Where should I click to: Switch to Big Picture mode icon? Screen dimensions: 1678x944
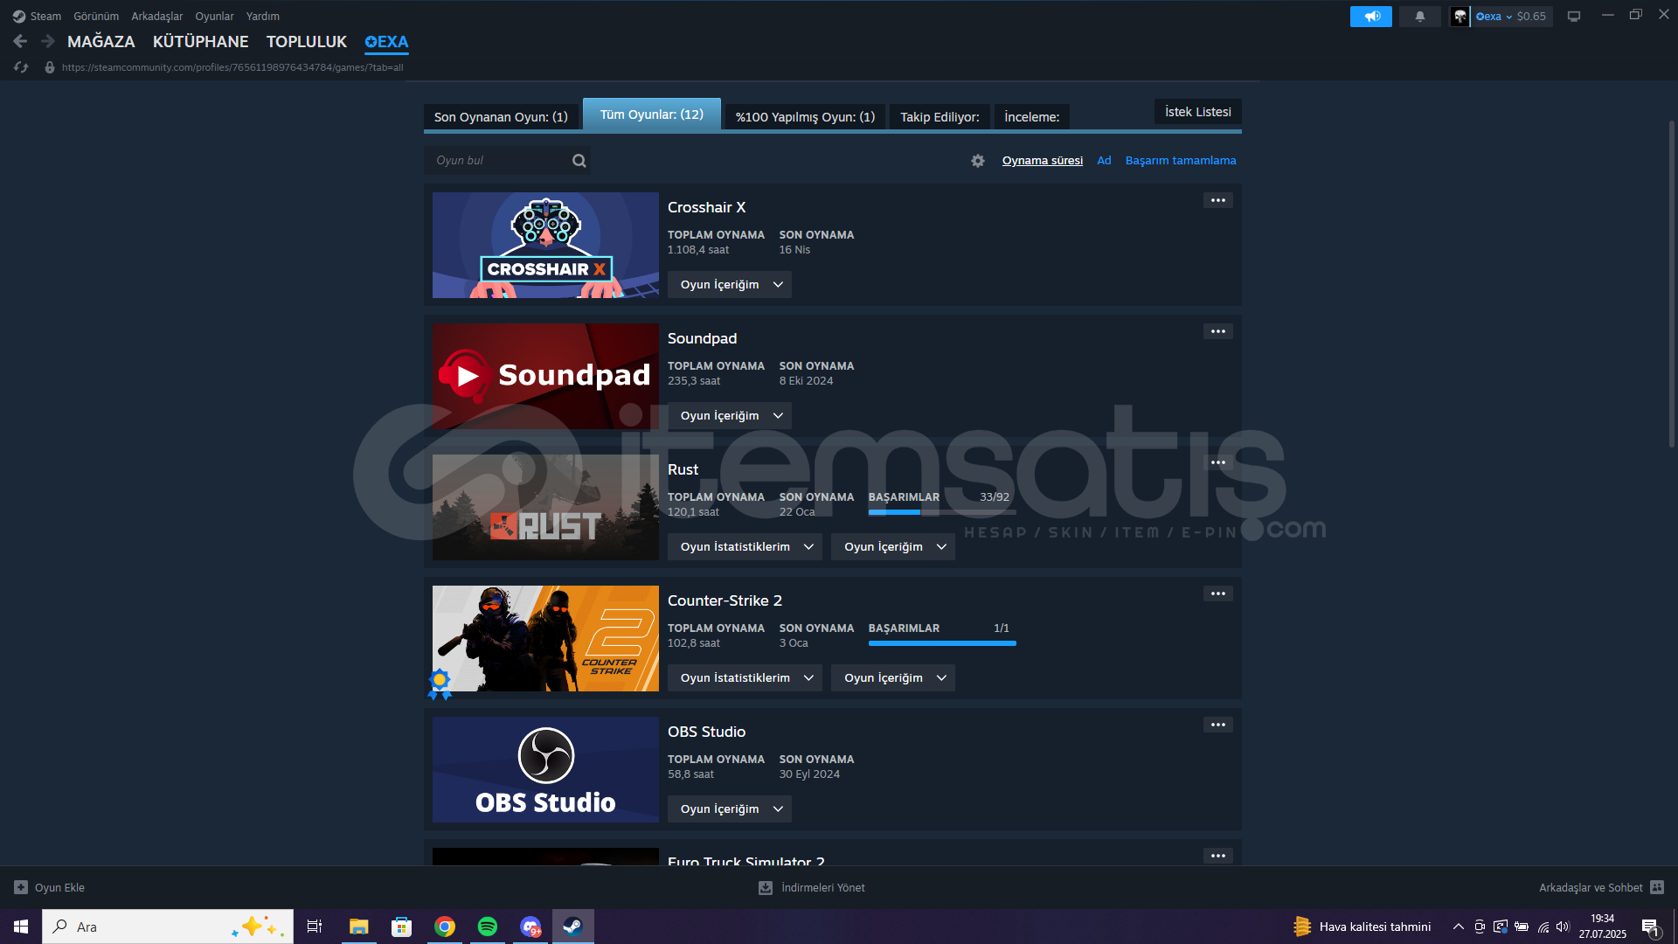(x=1574, y=16)
